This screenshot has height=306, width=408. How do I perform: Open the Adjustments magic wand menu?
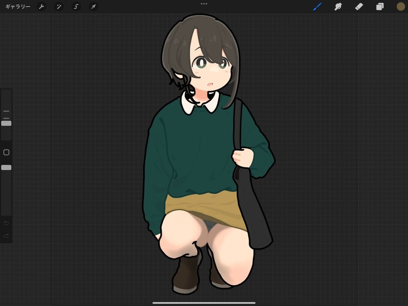tap(59, 7)
